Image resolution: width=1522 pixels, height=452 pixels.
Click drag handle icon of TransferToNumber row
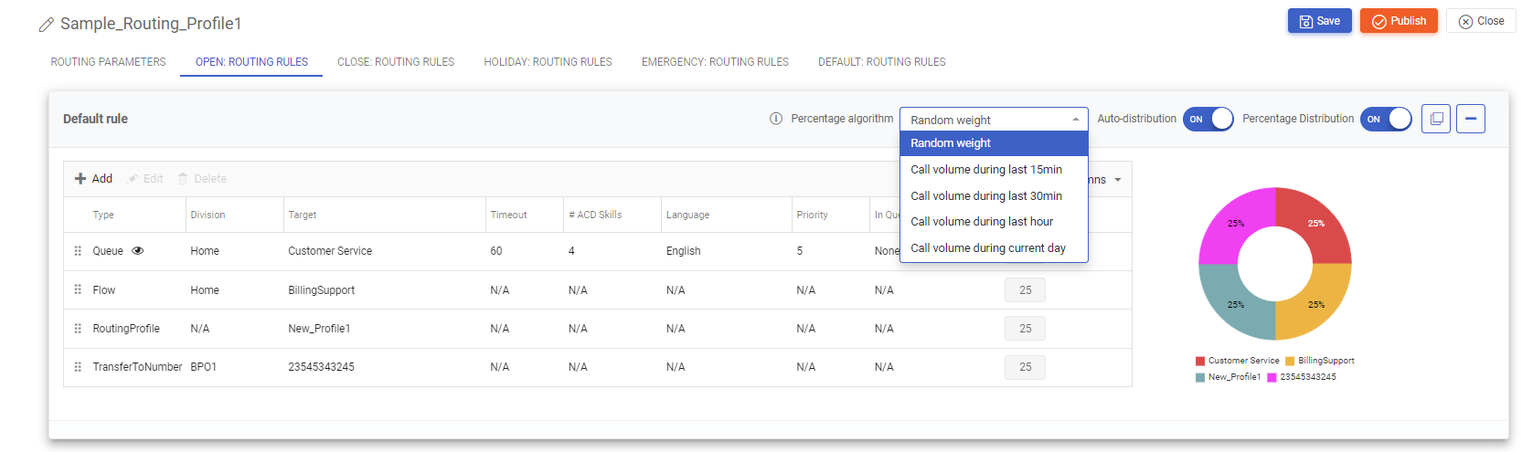(78, 367)
